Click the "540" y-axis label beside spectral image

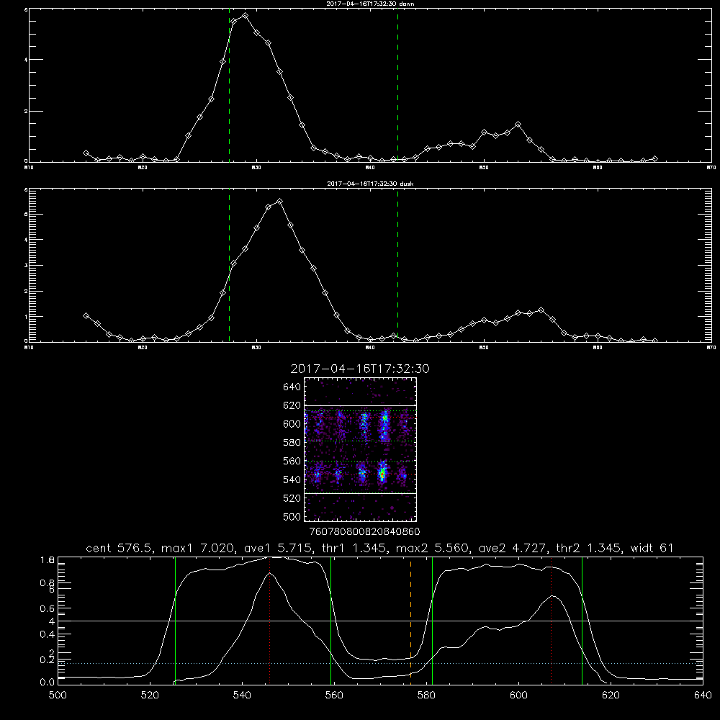coord(292,480)
